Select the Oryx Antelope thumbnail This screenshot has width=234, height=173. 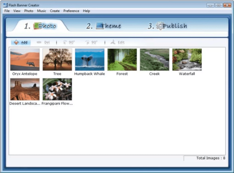(25, 59)
